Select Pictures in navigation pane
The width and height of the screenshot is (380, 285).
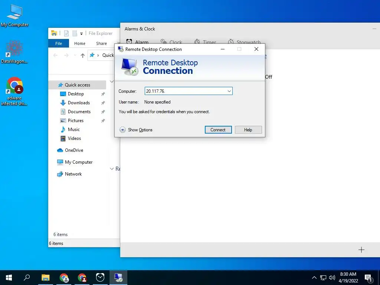coord(76,121)
